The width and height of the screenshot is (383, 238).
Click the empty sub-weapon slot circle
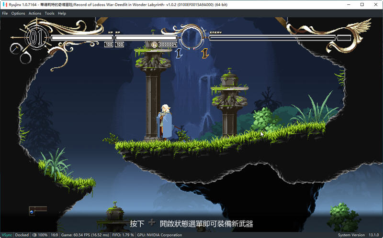click(25, 58)
